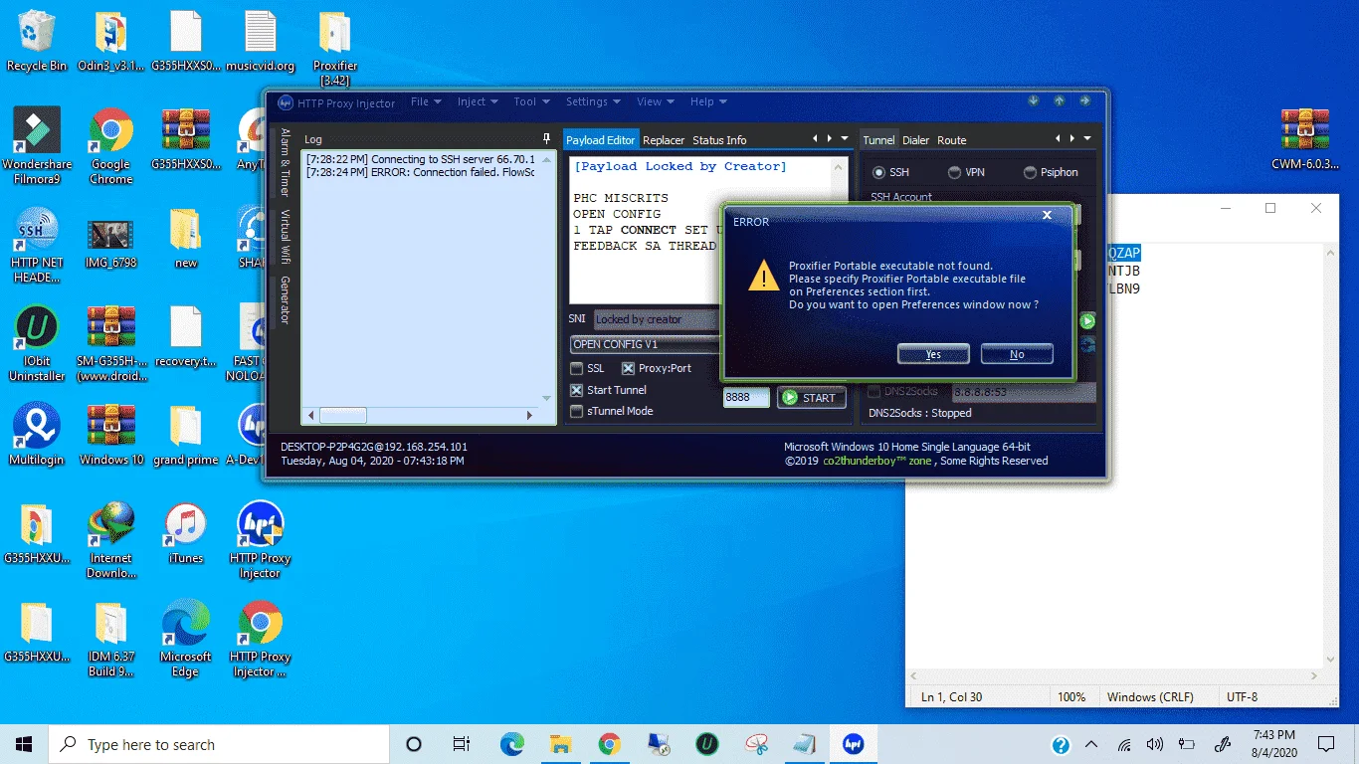1359x764 pixels.
Task: Launch Microsoft Edge from the desktop
Action: coord(186,639)
